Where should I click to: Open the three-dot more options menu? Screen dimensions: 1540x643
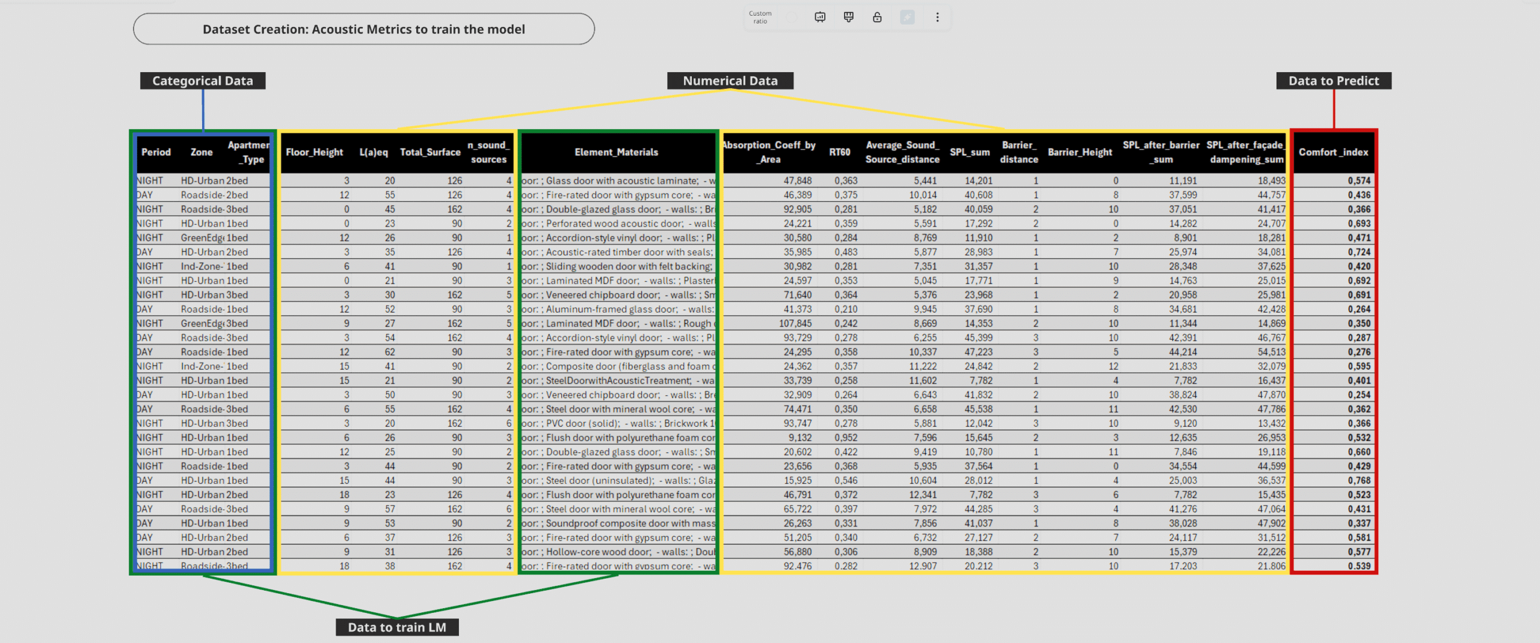click(x=937, y=17)
